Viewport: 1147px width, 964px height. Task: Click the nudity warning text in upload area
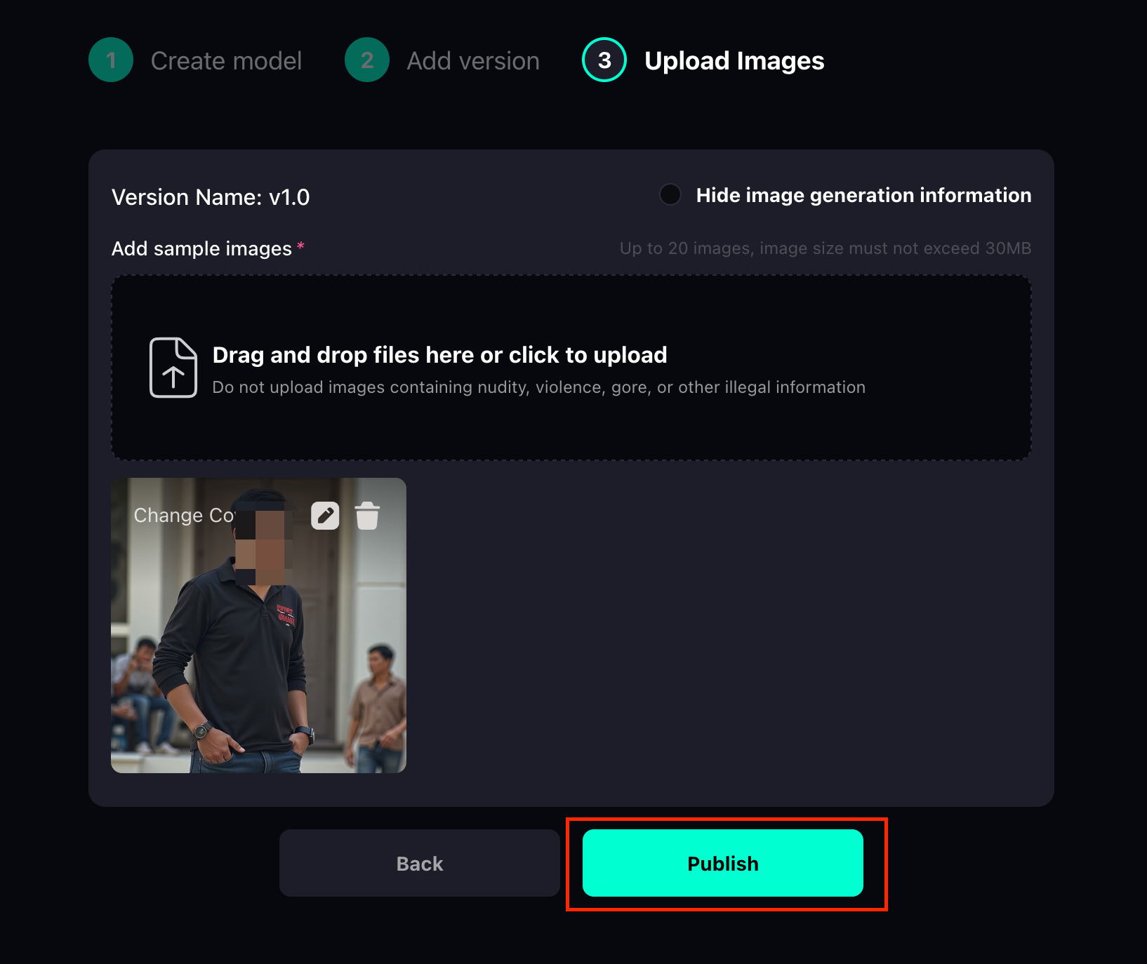(x=539, y=387)
